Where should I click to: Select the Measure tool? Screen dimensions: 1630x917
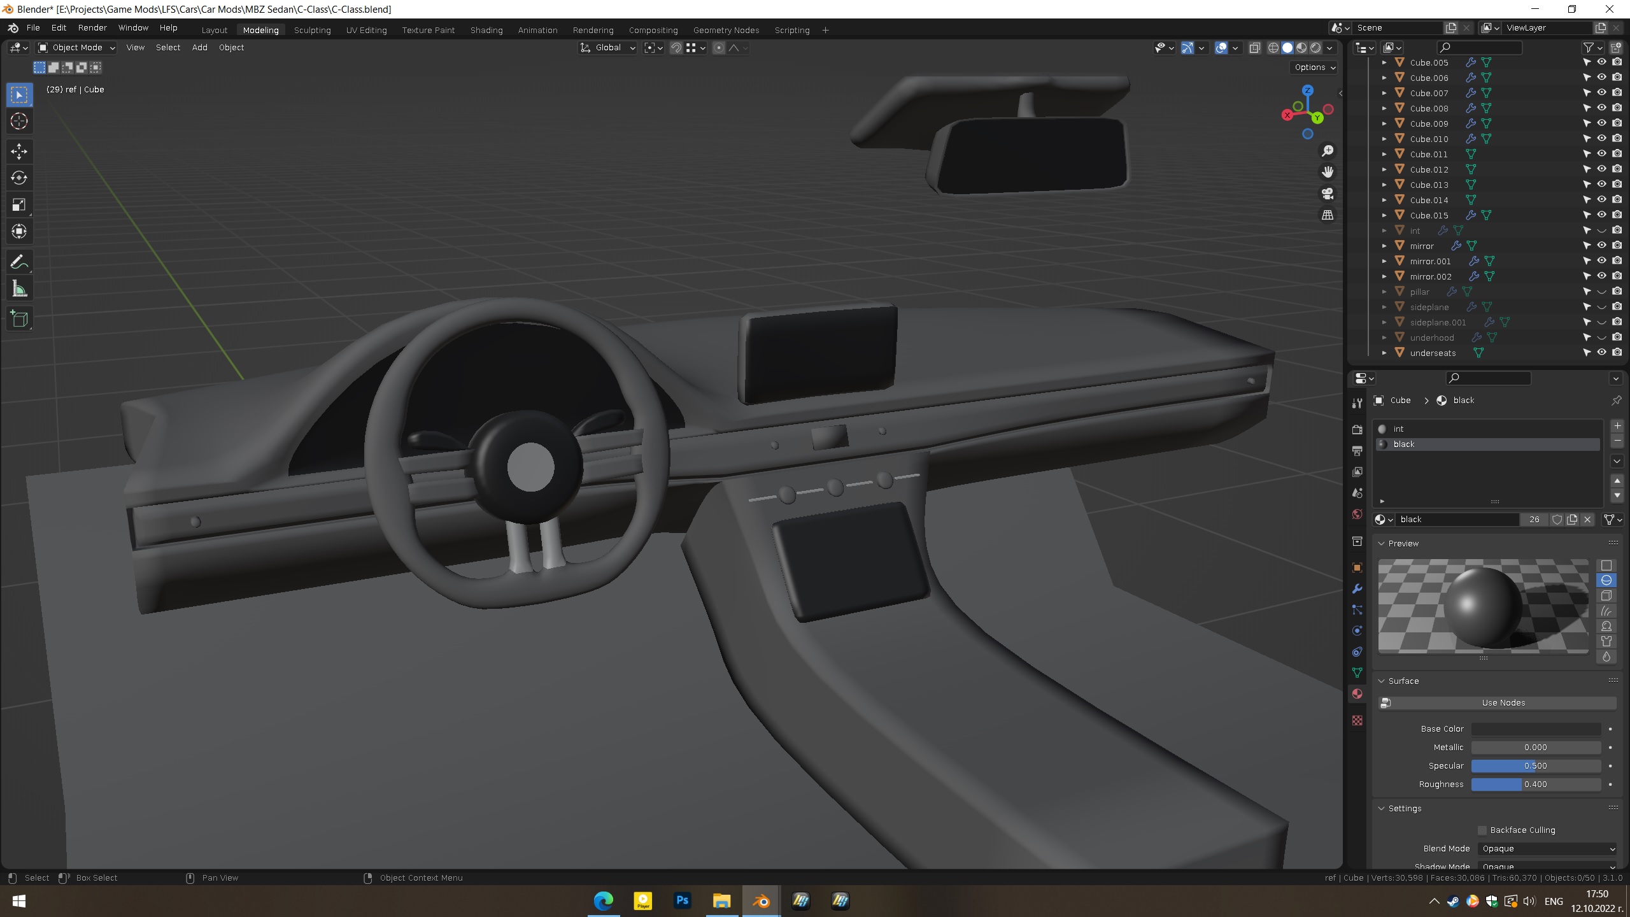pyautogui.click(x=19, y=290)
